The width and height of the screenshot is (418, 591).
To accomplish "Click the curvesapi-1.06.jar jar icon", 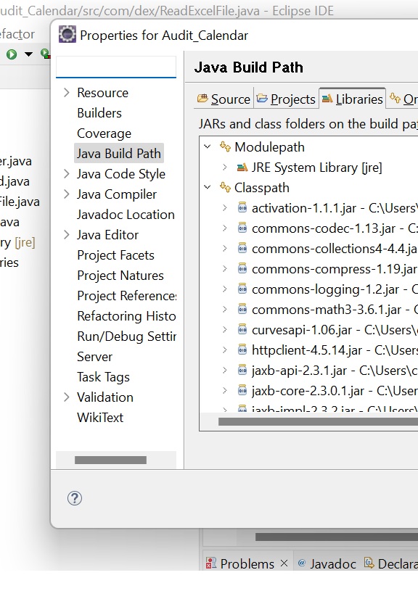I will tap(242, 330).
